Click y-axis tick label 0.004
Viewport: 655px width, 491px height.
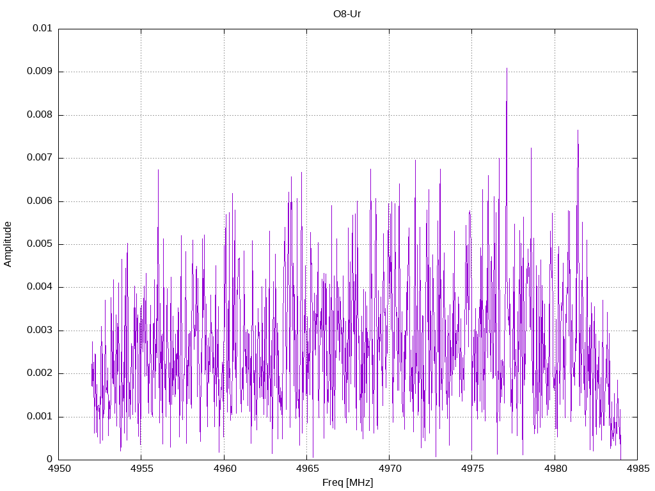(40, 287)
